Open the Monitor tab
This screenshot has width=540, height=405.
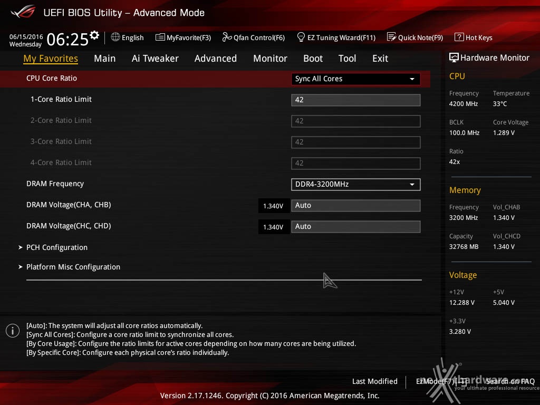270,59
